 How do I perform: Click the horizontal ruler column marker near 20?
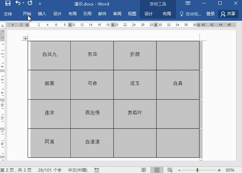pos(113,25)
